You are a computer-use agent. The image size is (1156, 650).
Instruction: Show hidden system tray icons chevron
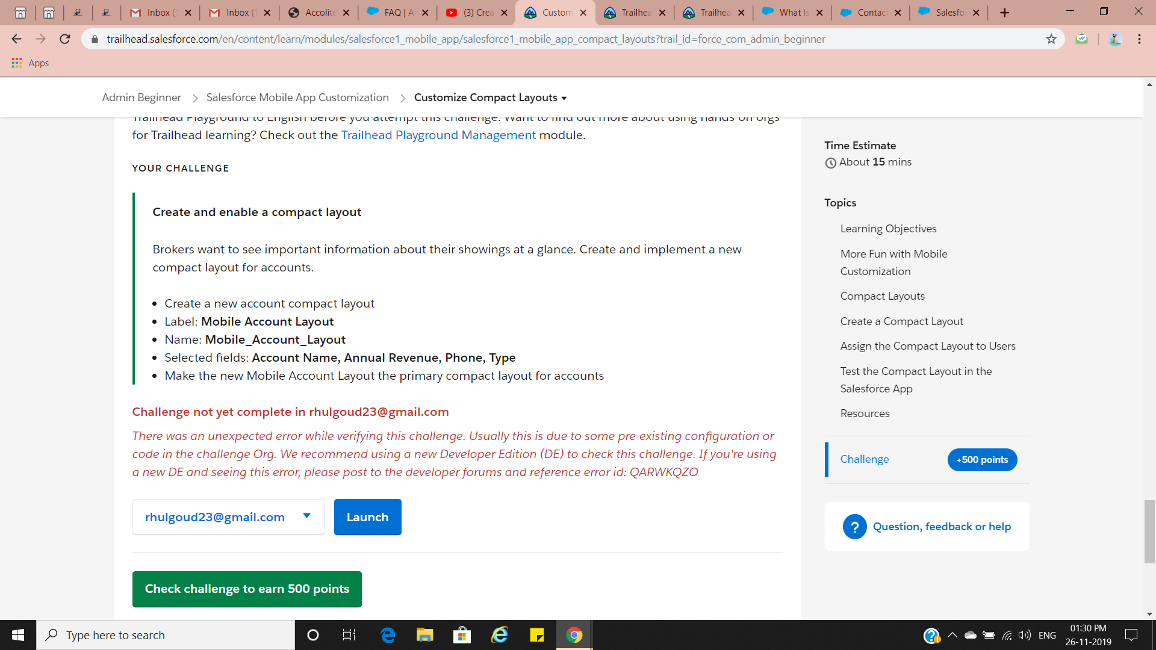click(952, 635)
